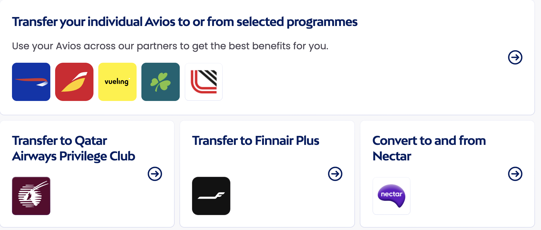Select the purple Nectar logo
This screenshot has height=230, width=541.
point(392,196)
